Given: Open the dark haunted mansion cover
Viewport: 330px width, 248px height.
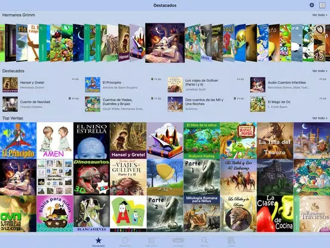Looking at the screenshot, I should (x=275, y=177).
